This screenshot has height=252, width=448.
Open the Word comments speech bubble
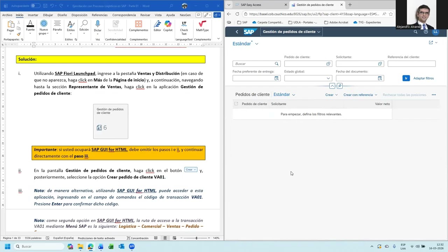pyautogui.click(x=198, y=15)
